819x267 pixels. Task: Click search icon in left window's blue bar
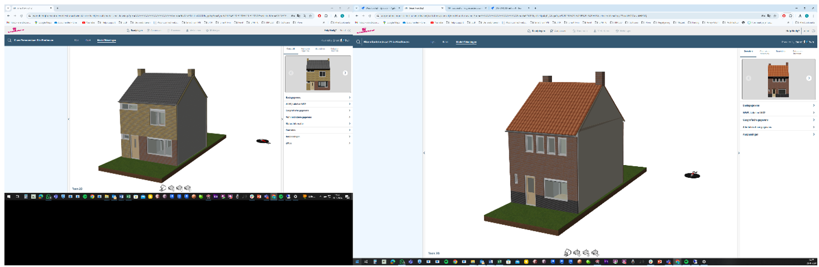tap(9, 40)
